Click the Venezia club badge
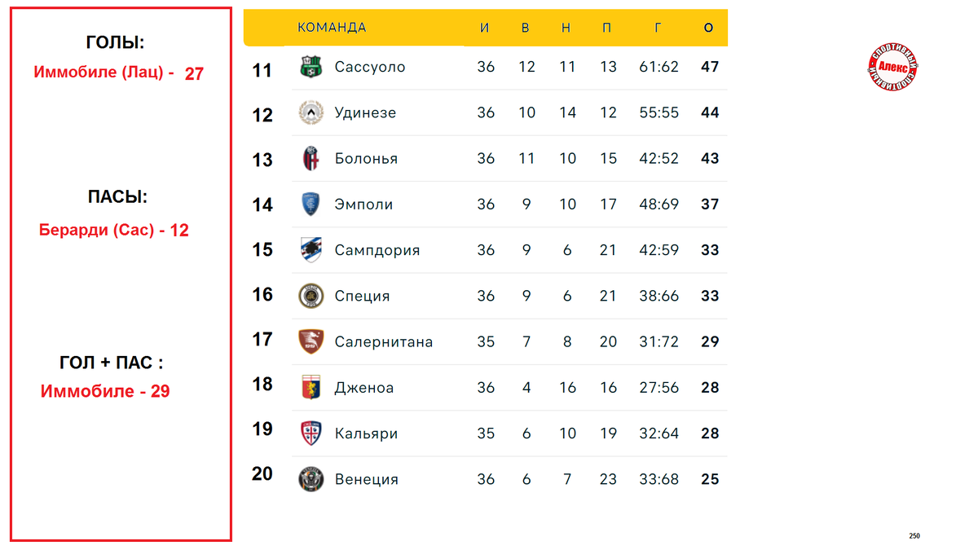The image size is (978, 550). click(x=311, y=479)
